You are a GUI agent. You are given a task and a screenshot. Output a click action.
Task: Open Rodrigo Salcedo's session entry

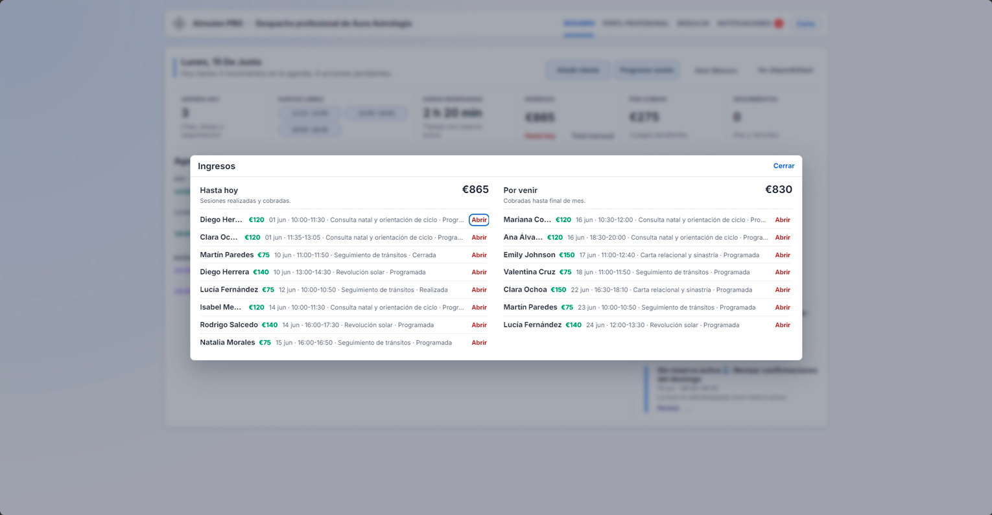pos(479,325)
